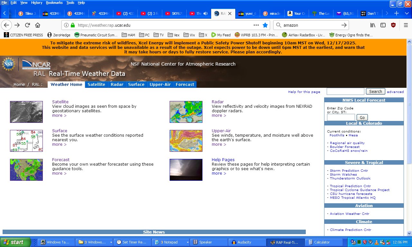Click the page actions three-dot icon
Screen dimensions: 412x247
tap(256, 25)
